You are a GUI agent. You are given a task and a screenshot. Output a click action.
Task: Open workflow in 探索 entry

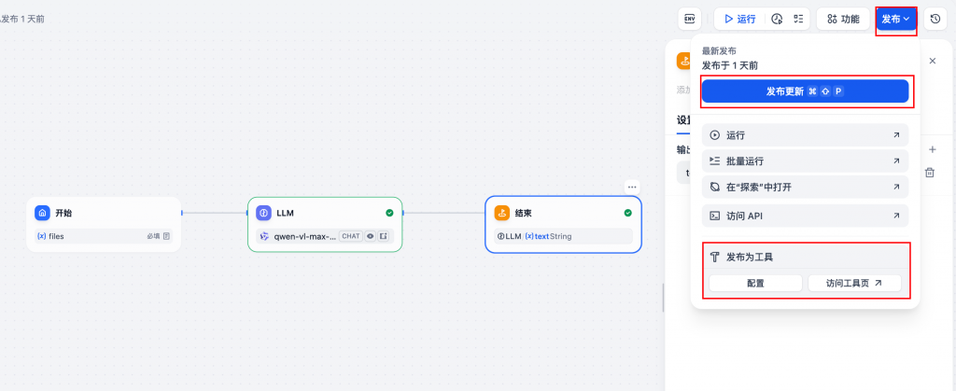(x=805, y=188)
